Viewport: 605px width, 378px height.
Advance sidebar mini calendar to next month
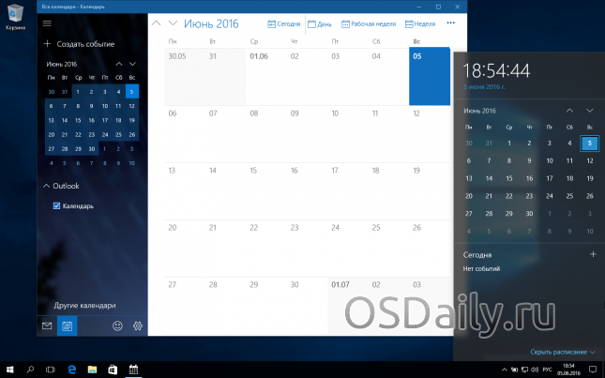[x=132, y=63]
